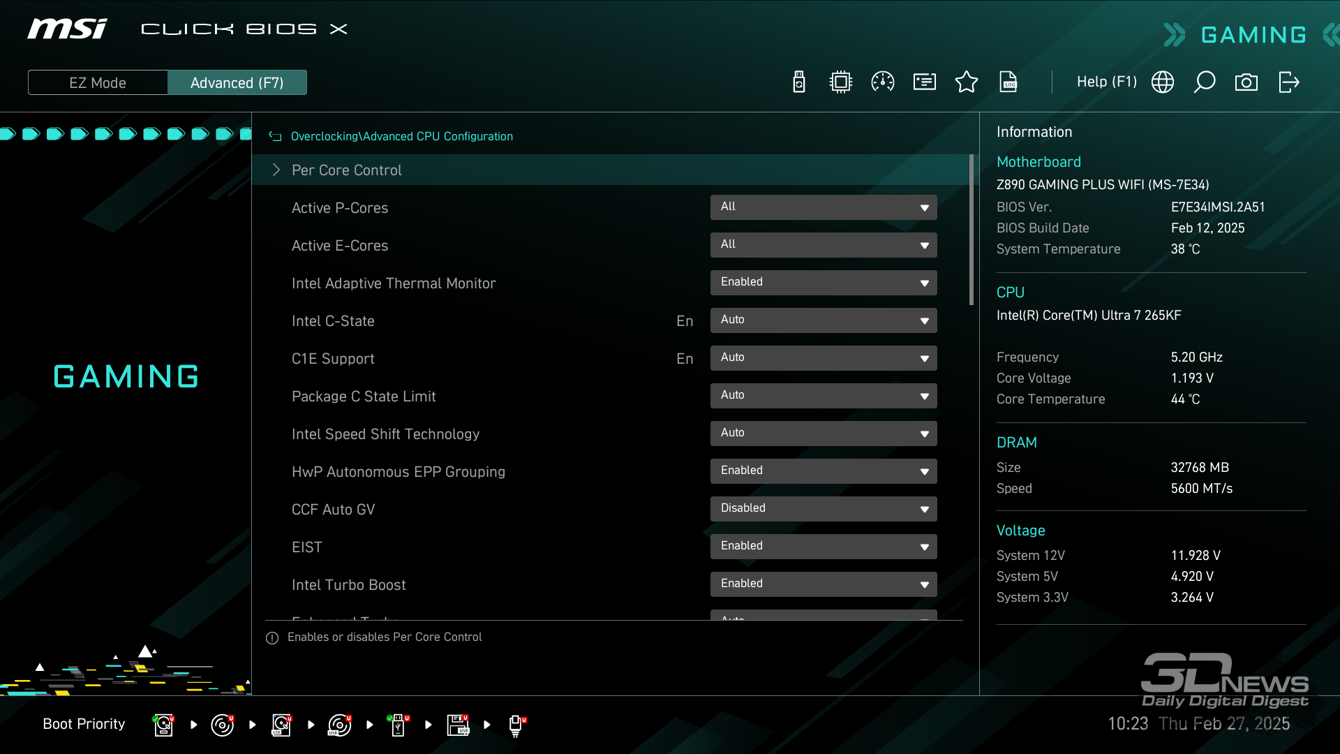Select the EIST setting label
The height and width of the screenshot is (754, 1340).
click(307, 547)
